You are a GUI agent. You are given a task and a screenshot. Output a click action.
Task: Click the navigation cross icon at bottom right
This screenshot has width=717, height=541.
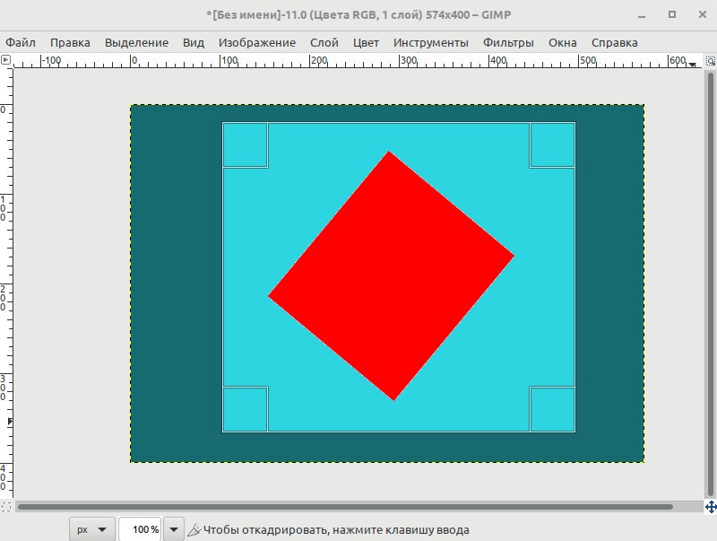pos(711,507)
